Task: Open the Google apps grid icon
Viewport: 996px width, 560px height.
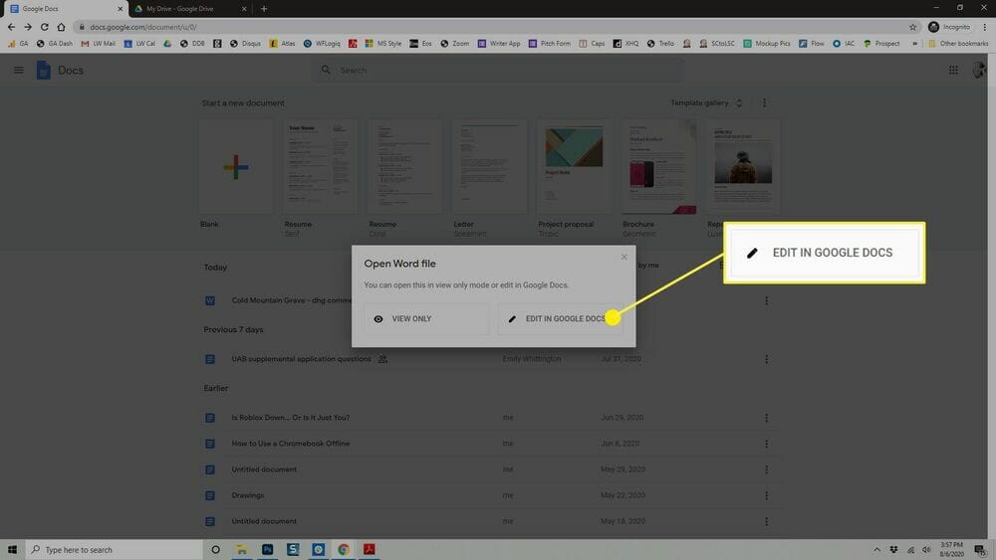Action: tap(953, 70)
